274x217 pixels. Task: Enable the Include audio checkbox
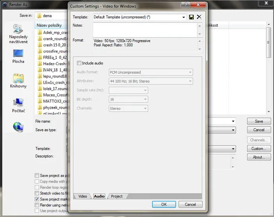[x=79, y=63]
